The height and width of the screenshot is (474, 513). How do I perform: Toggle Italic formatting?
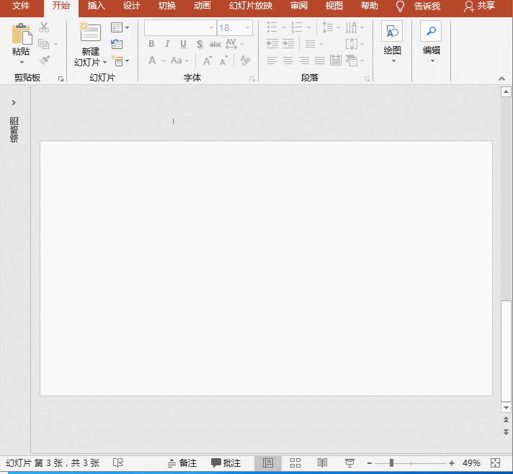(x=167, y=44)
